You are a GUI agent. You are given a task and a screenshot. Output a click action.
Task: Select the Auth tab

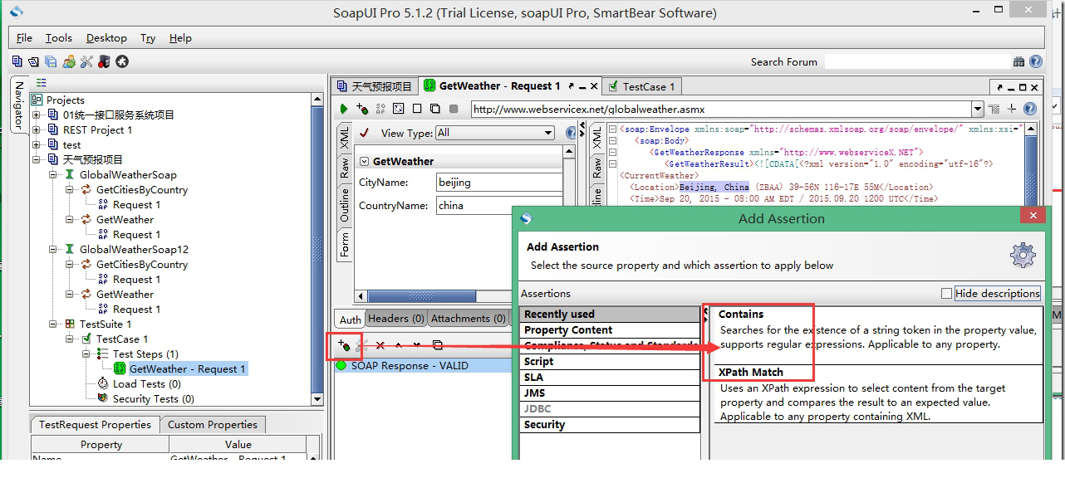pyautogui.click(x=351, y=319)
